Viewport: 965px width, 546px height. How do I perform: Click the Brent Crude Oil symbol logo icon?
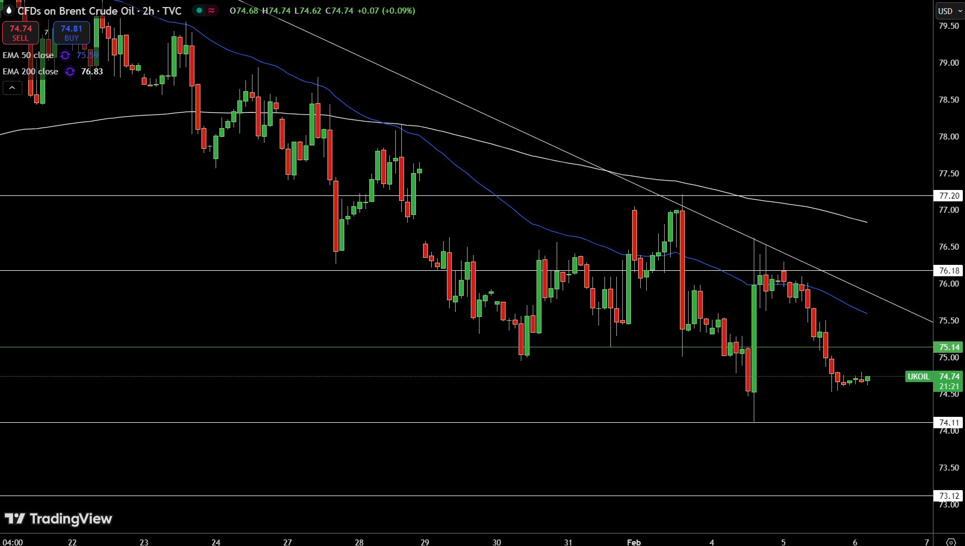point(8,10)
